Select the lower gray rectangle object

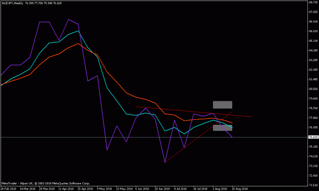[223, 128]
